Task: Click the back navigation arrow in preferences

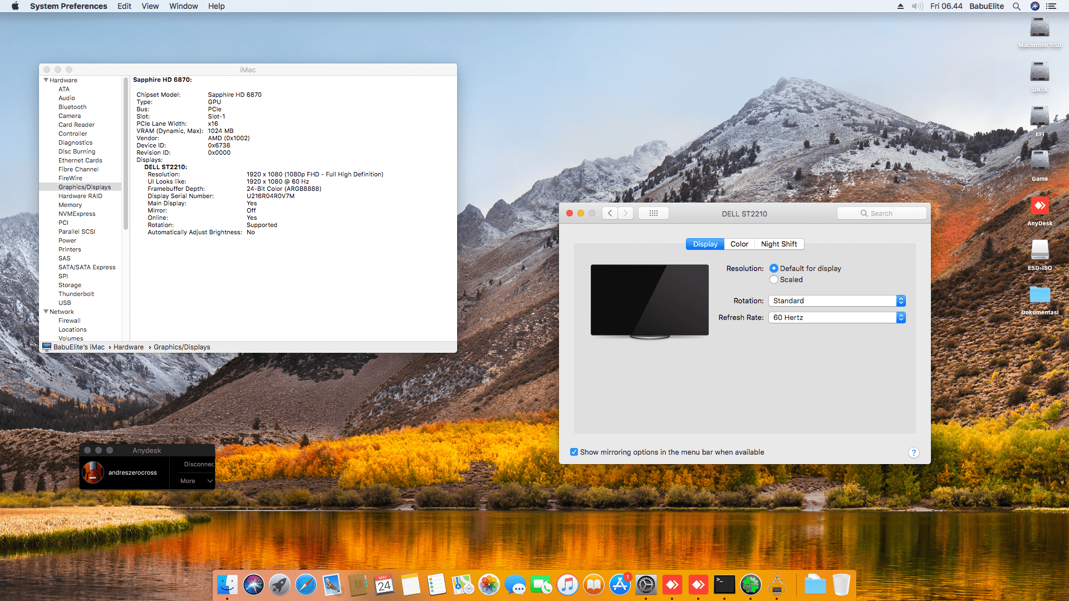Action: 610,213
